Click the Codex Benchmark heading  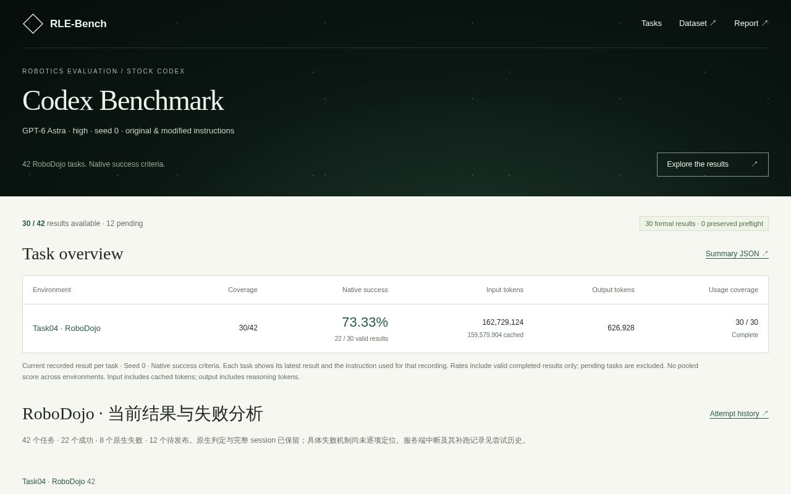pyautogui.click(x=123, y=100)
